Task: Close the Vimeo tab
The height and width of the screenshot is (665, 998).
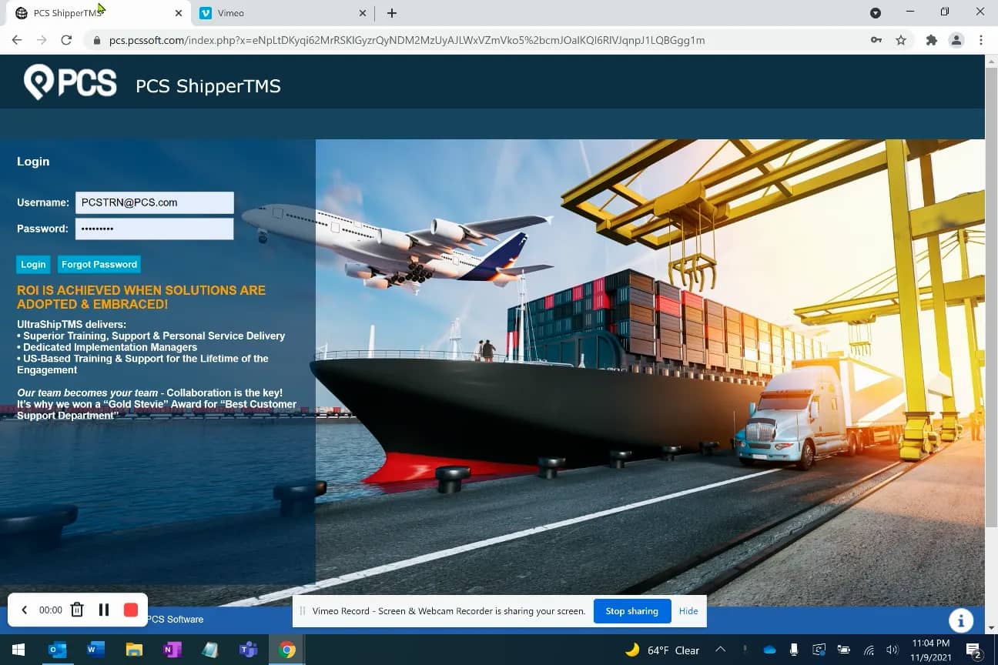Action: coord(363,13)
